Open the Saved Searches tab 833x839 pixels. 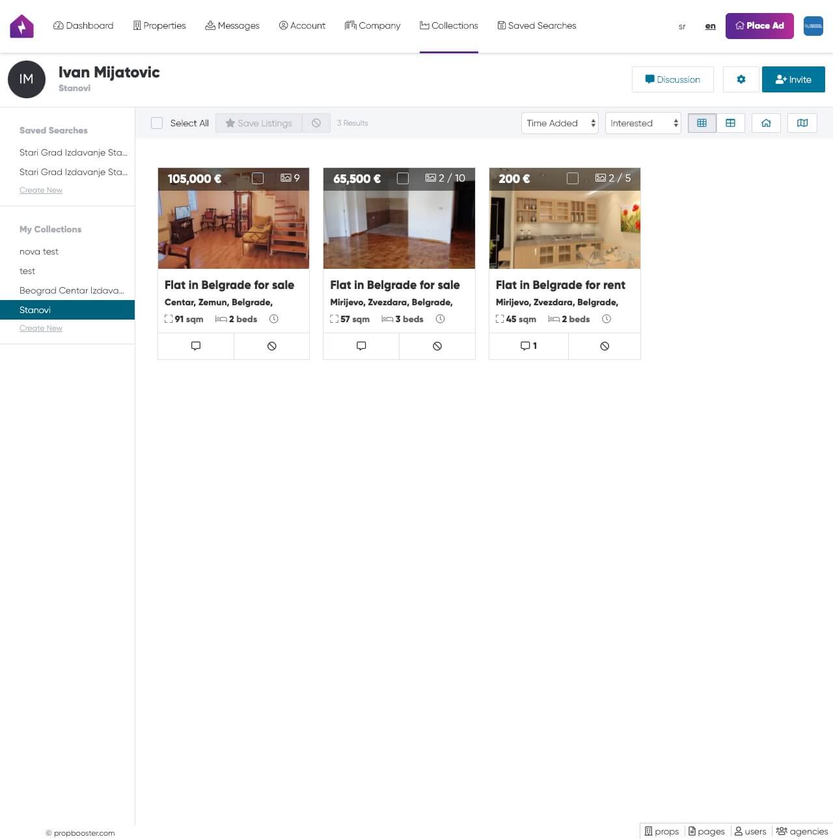537,26
